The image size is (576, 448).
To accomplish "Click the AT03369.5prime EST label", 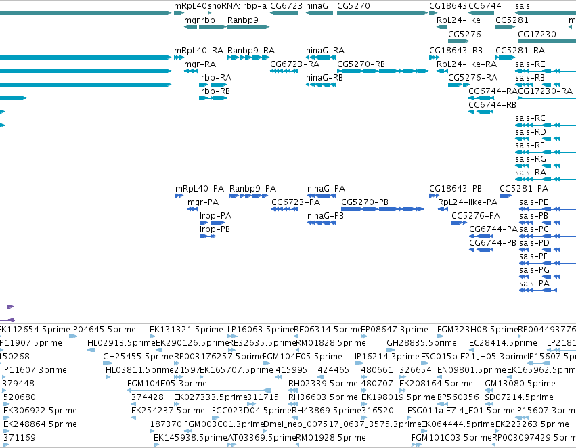I will point(261,438).
